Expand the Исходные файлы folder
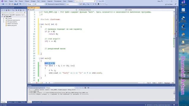189x106 pixels. tap(4, 22)
